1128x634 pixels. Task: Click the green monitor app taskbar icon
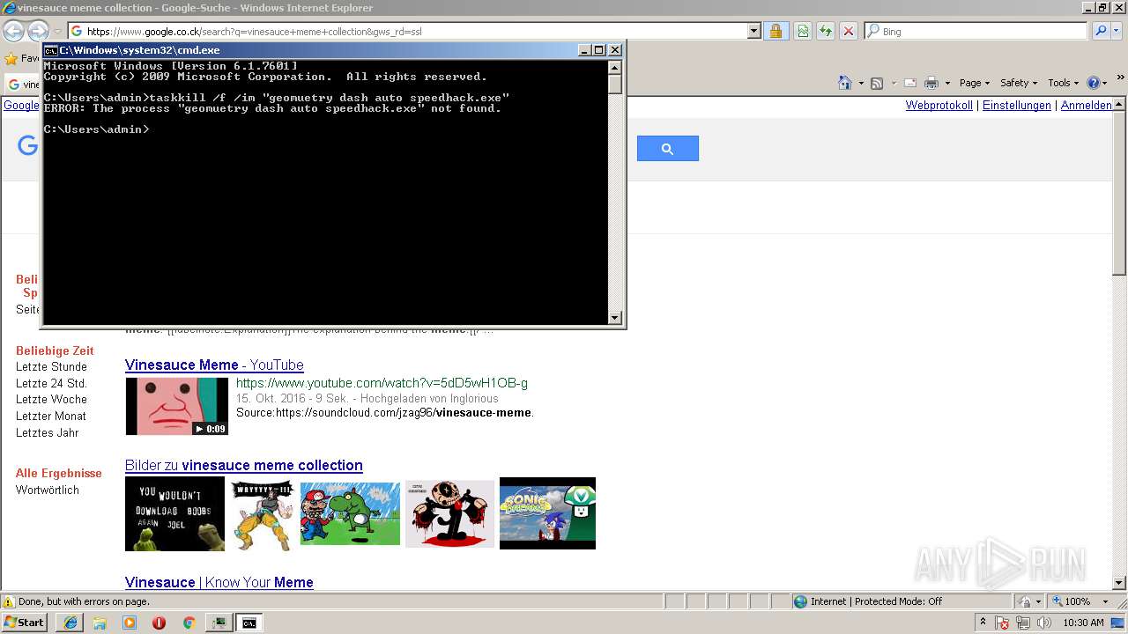click(218, 623)
